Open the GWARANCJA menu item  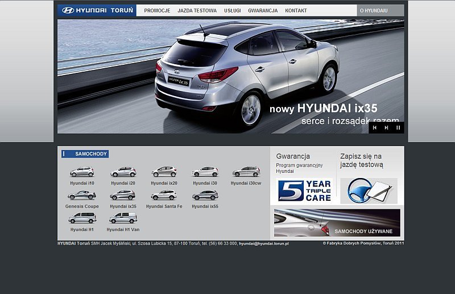(x=263, y=11)
